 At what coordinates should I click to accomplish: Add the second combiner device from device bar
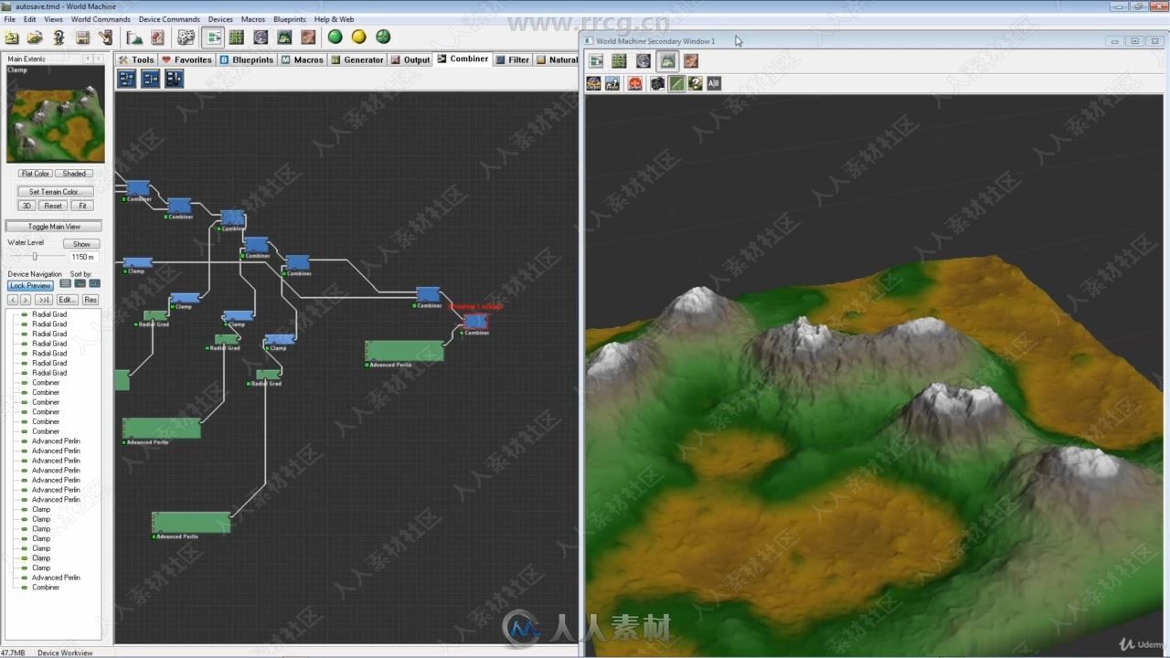(151, 79)
